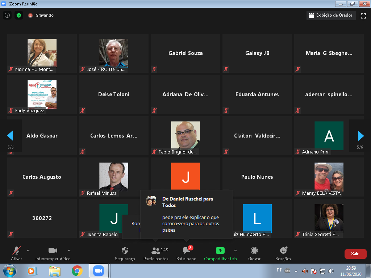371x278 pixels.
Task: Click the Compartilhar tela share icon
Action: pyautogui.click(x=220, y=250)
